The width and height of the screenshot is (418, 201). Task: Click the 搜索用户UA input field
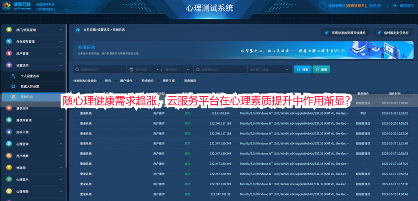tap(220, 70)
